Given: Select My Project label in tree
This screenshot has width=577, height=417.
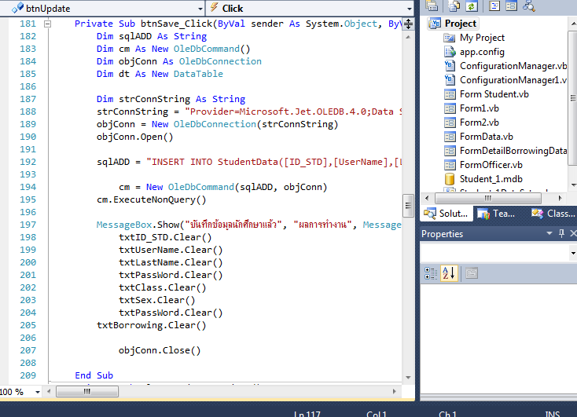Looking at the screenshot, I should coord(482,38).
